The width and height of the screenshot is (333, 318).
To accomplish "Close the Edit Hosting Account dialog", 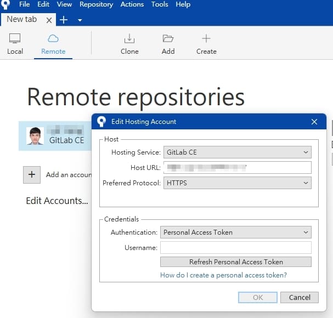I will 314,122.
